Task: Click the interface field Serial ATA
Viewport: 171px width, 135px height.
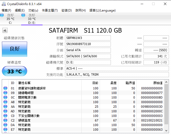Action: pos(88,50)
